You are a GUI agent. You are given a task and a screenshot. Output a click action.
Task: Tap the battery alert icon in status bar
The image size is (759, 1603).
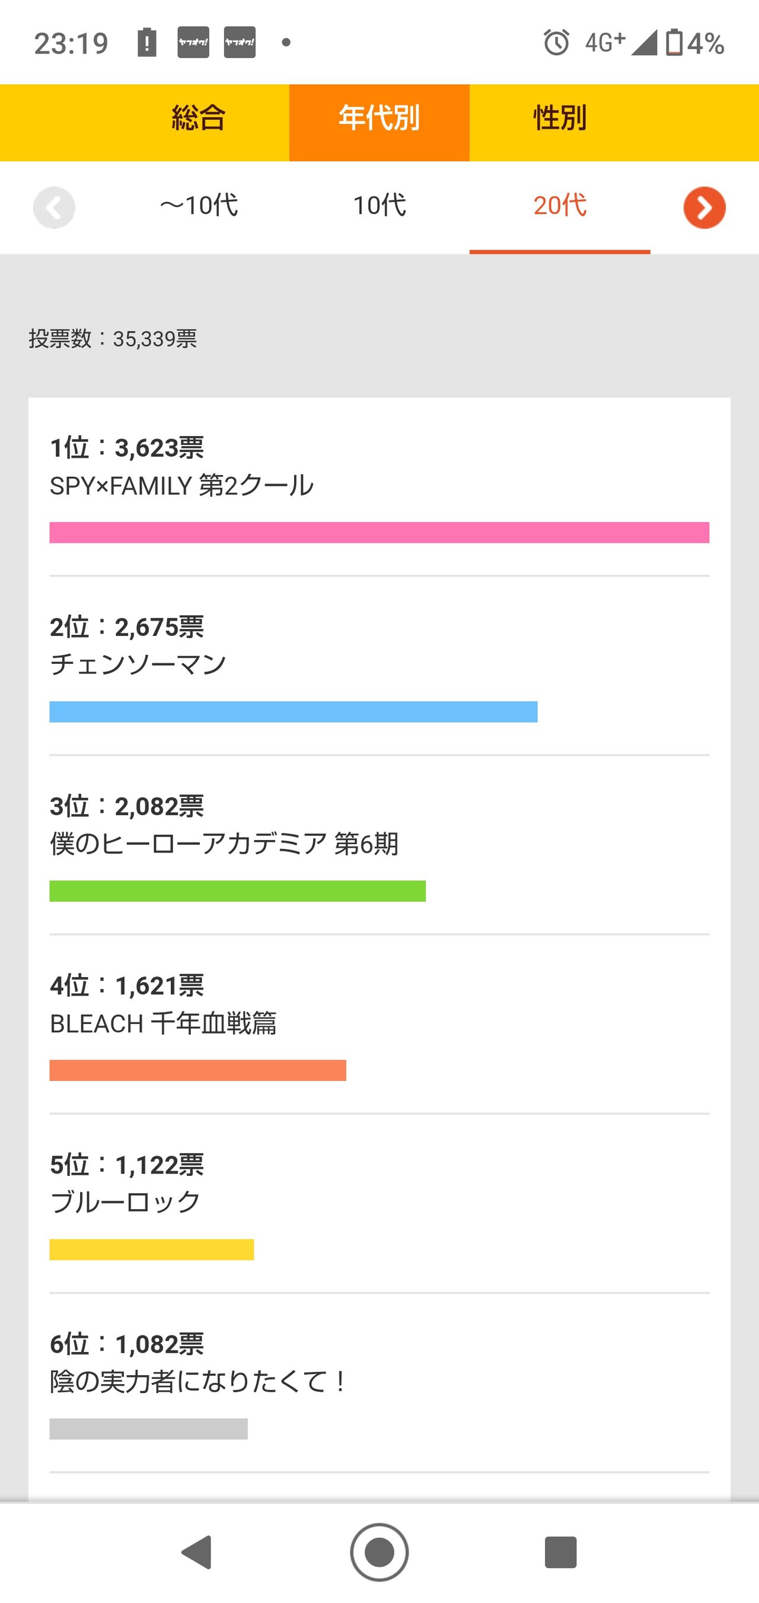[x=147, y=42]
